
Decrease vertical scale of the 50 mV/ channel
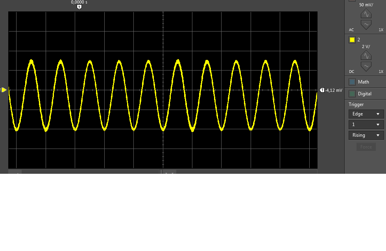pyautogui.click(x=366, y=25)
